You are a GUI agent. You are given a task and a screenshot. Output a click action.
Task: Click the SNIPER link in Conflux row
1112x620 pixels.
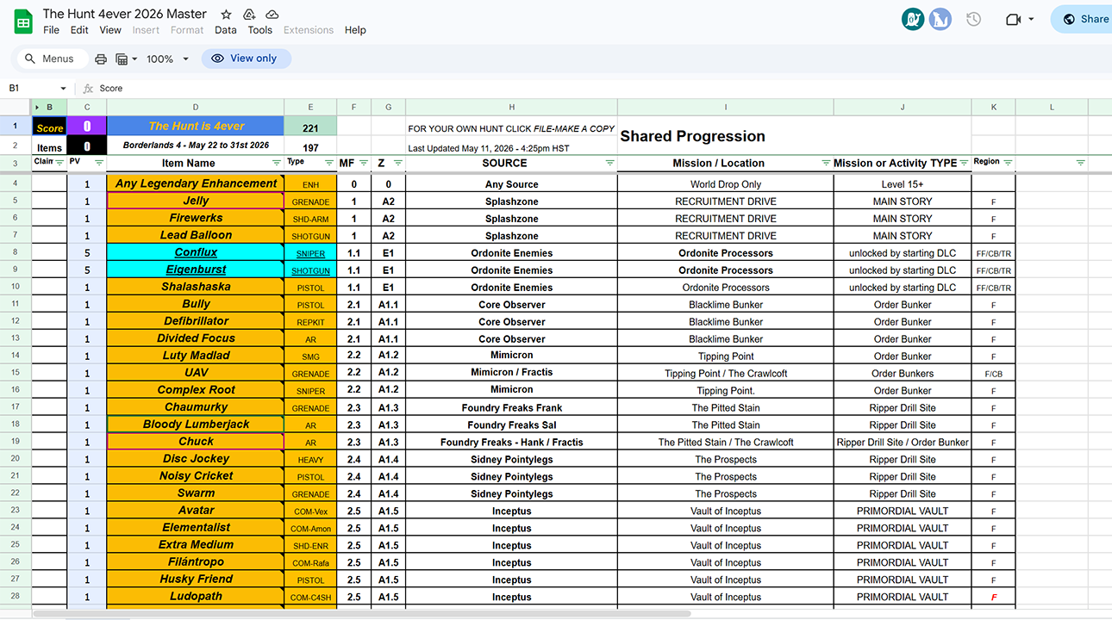[310, 253]
